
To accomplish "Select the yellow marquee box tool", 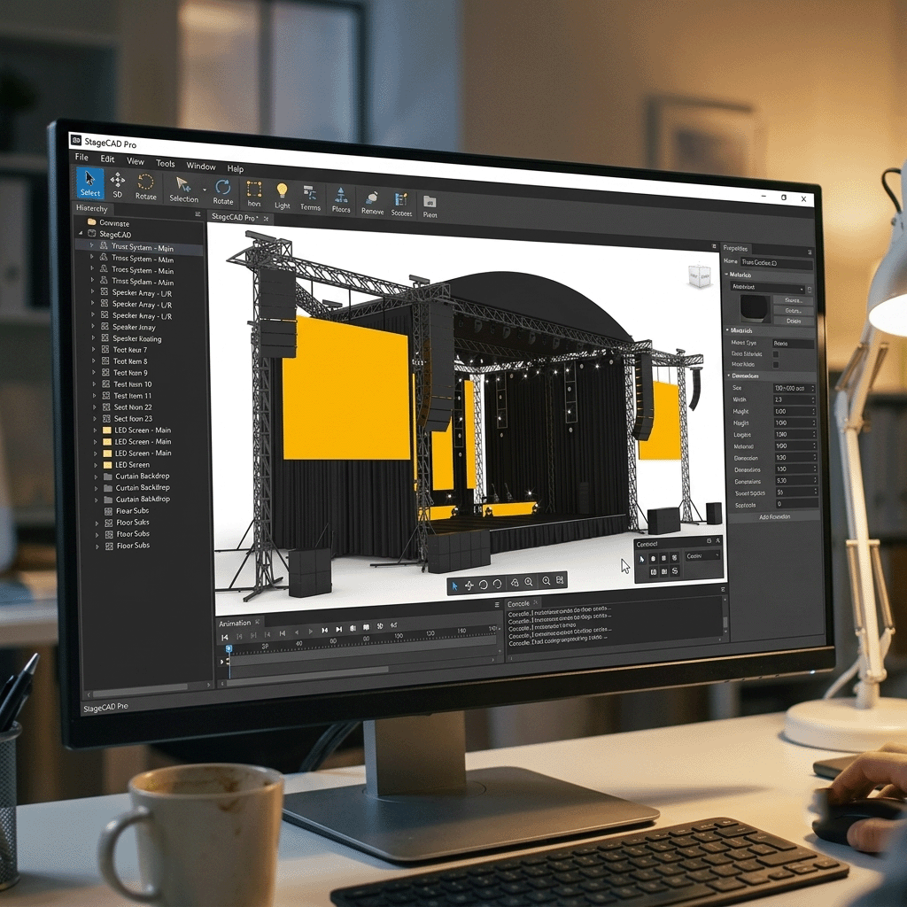I will coord(254,194).
